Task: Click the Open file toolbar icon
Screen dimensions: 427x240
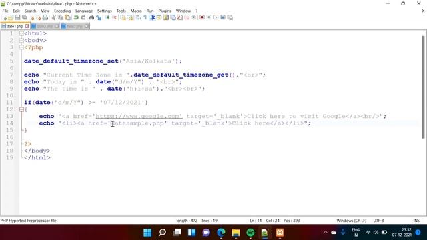Action: (11, 18)
